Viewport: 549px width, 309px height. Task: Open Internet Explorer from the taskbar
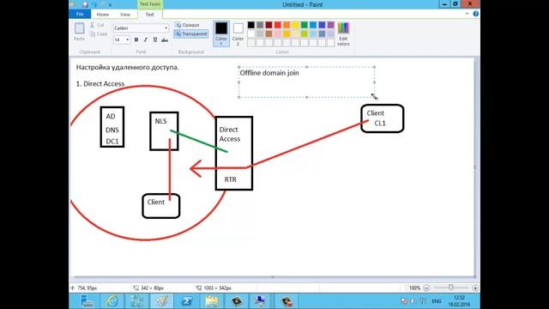112,301
